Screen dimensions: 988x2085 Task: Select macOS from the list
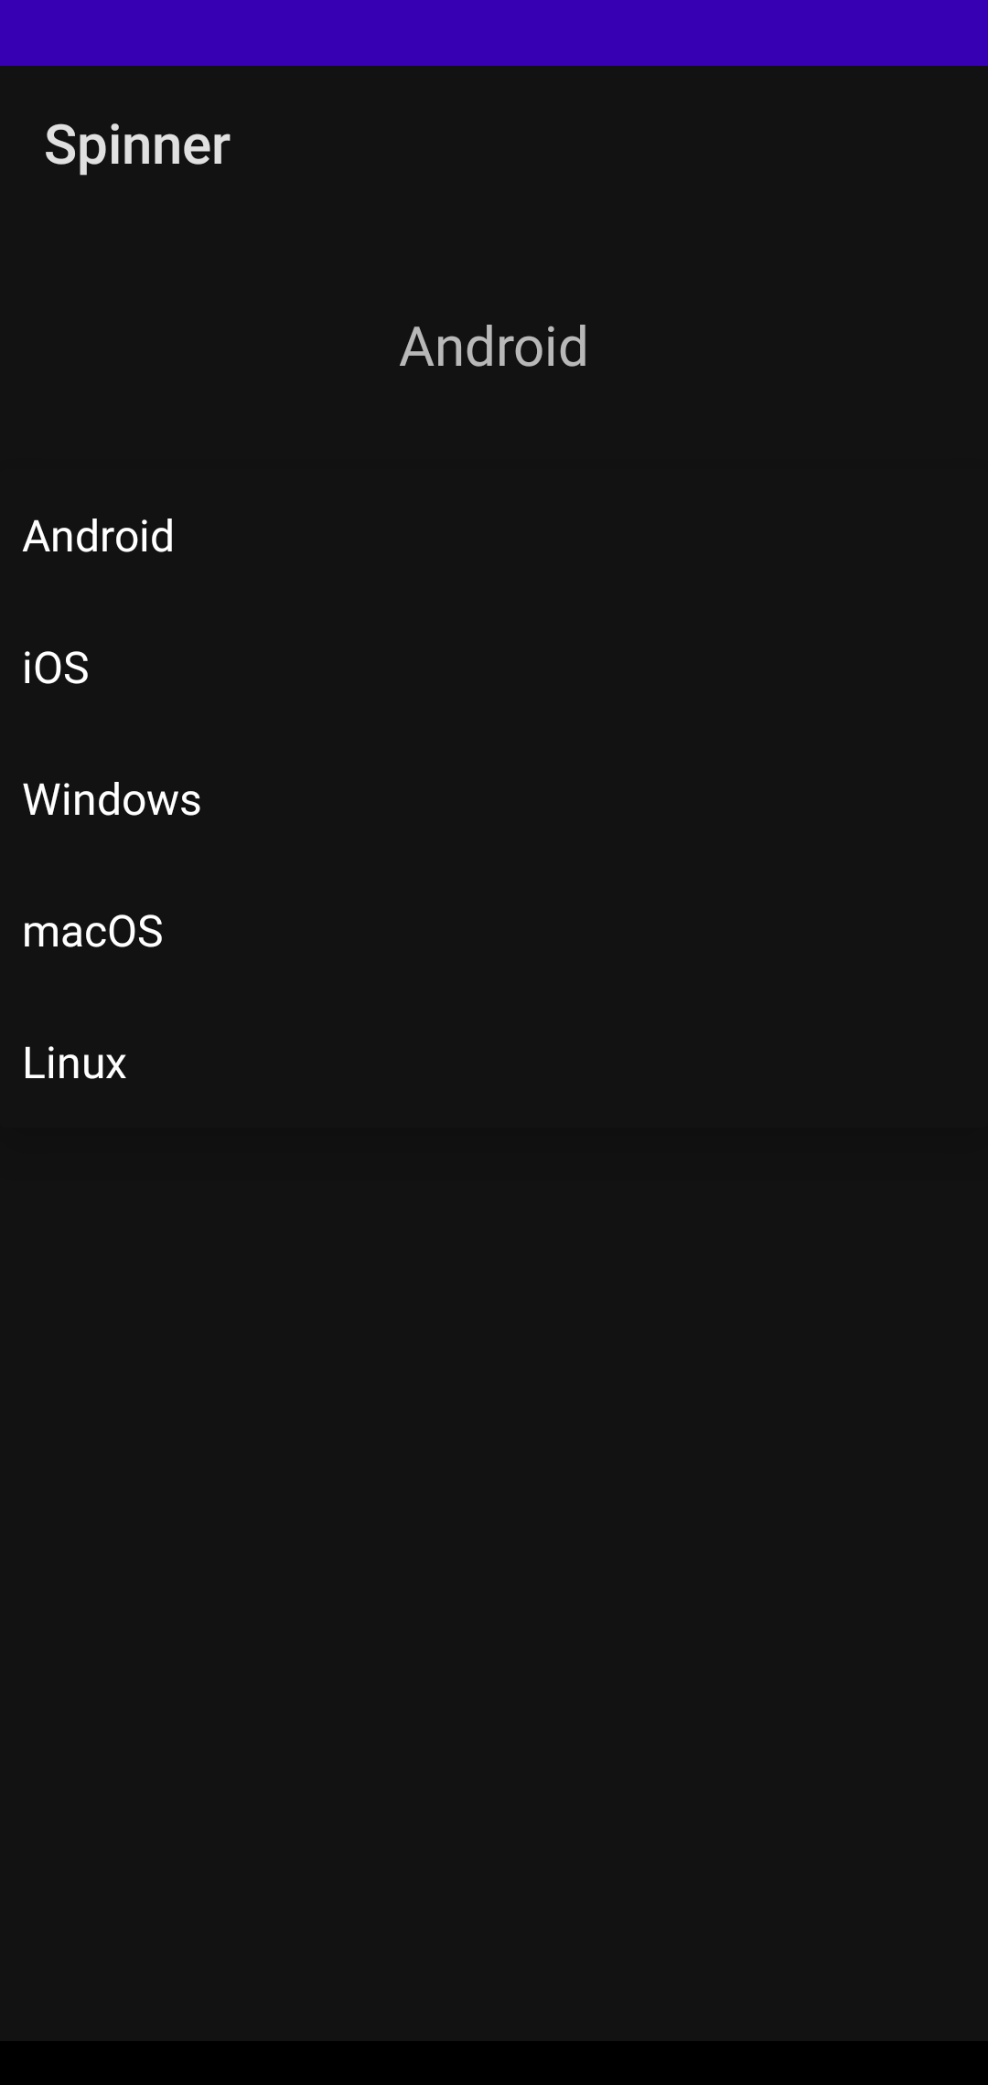pyautogui.click(x=494, y=931)
